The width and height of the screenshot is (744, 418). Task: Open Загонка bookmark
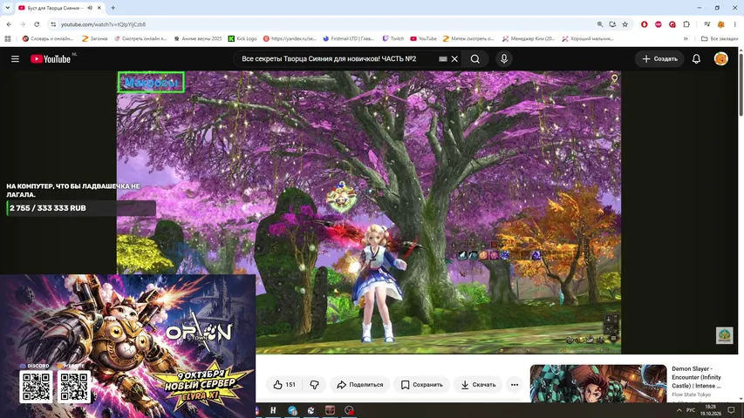(x=94, y=38)
